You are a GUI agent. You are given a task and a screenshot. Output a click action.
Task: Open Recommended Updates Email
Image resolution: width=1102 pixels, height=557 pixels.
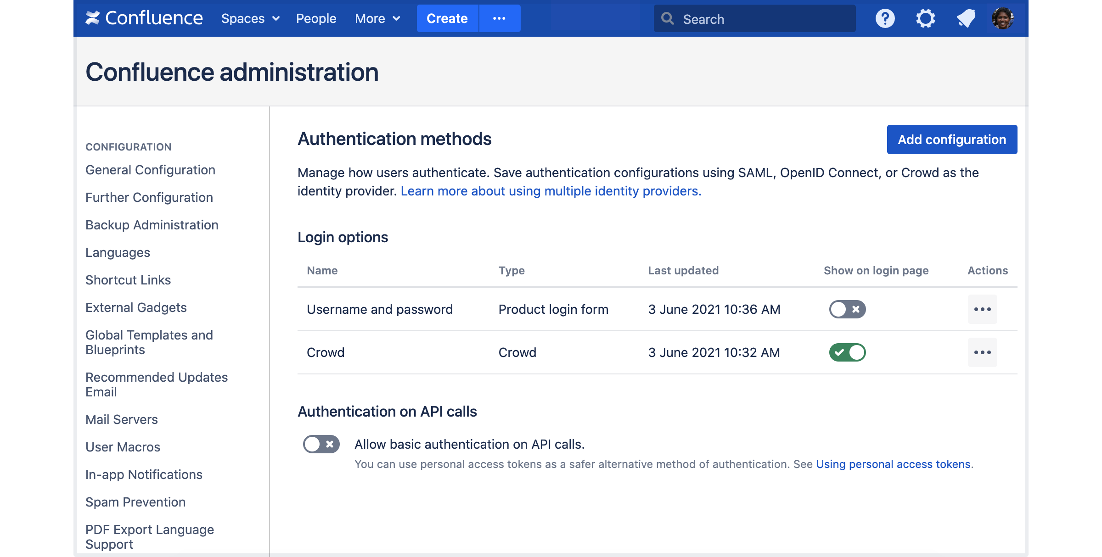(x=157, y=384)
